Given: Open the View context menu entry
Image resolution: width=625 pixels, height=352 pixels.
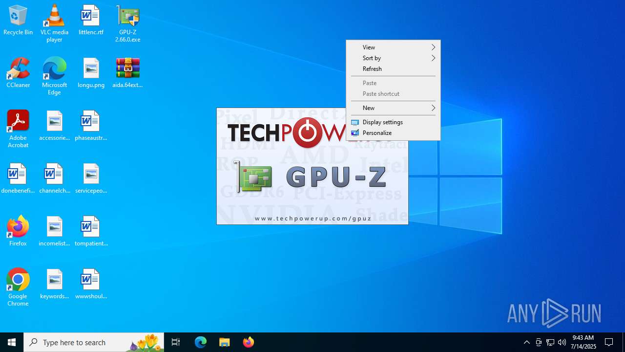Looking at the screenshot, I should (393, 47).
